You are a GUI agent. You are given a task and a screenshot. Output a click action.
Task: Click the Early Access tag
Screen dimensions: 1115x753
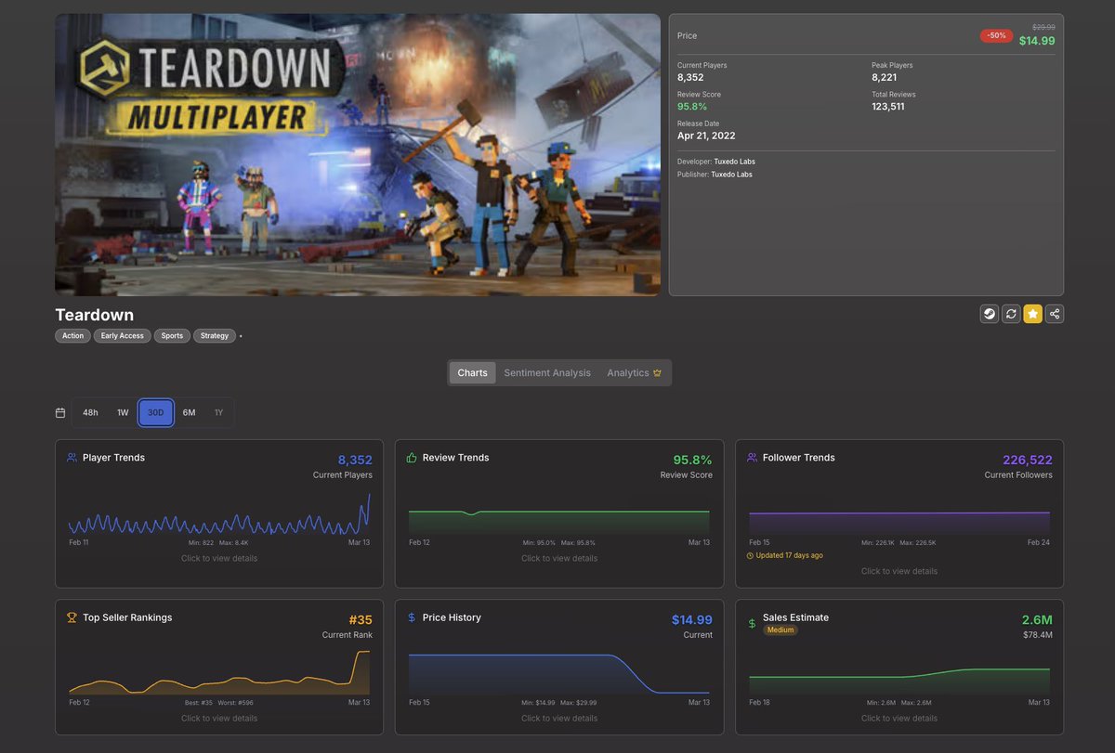(x=123, y=336)
